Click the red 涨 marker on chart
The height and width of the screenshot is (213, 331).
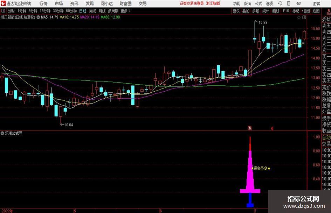coord(250,128)
